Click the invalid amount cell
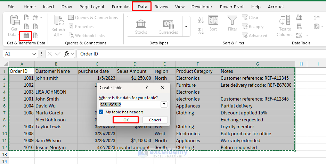Viewport: 326px width, 164px height. click(x=135, y=147)
